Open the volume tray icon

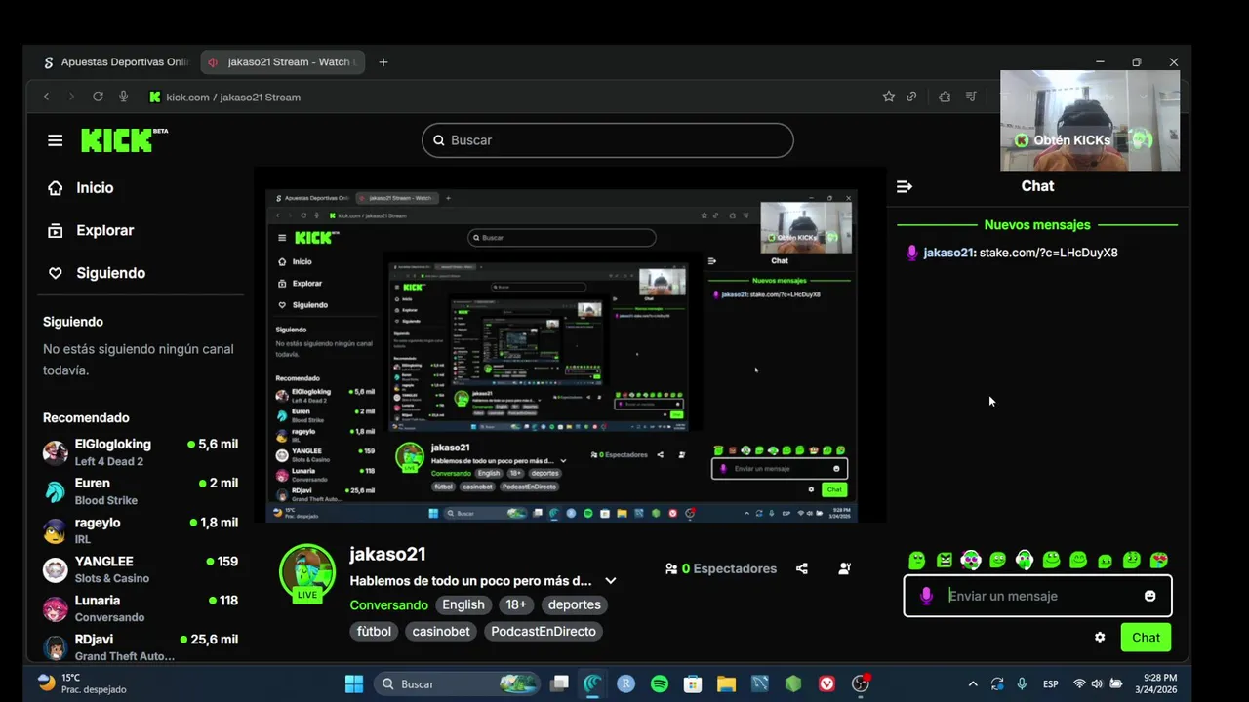pos(1097,684)
